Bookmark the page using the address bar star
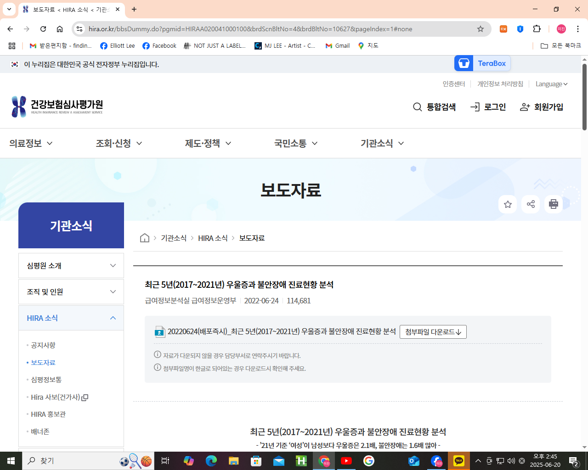 point(480,28)
